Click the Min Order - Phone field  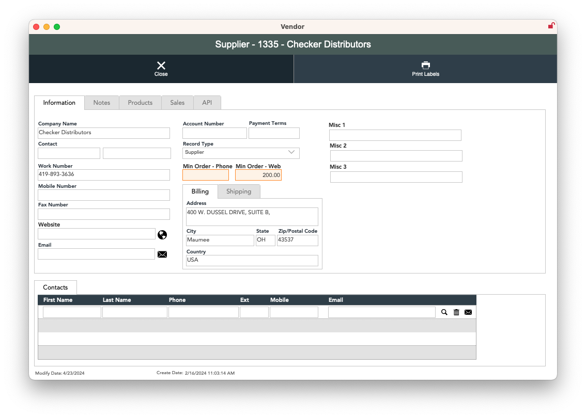[x=206, y=175]
